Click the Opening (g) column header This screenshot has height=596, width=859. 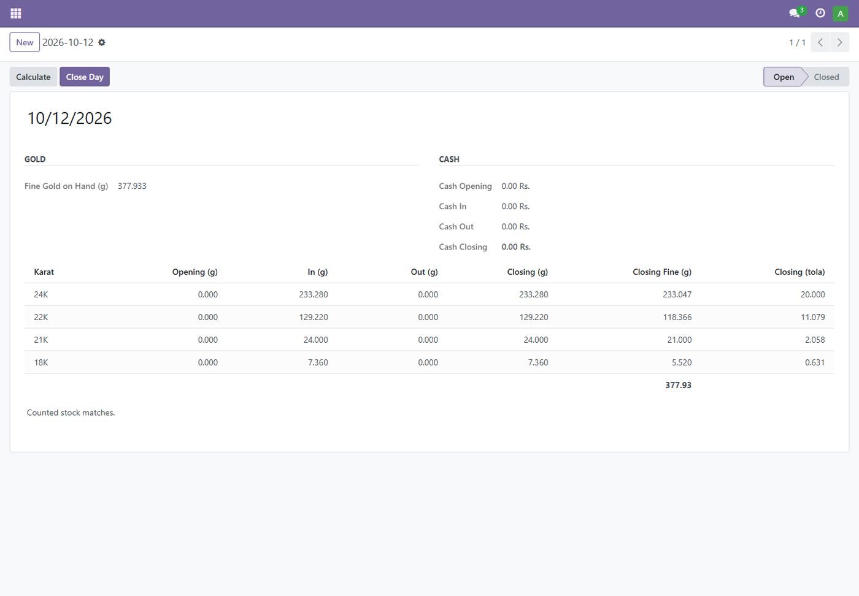195,272
